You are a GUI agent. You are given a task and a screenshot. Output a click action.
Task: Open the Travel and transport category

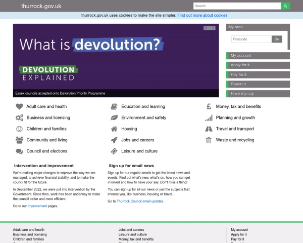point(235,129)
